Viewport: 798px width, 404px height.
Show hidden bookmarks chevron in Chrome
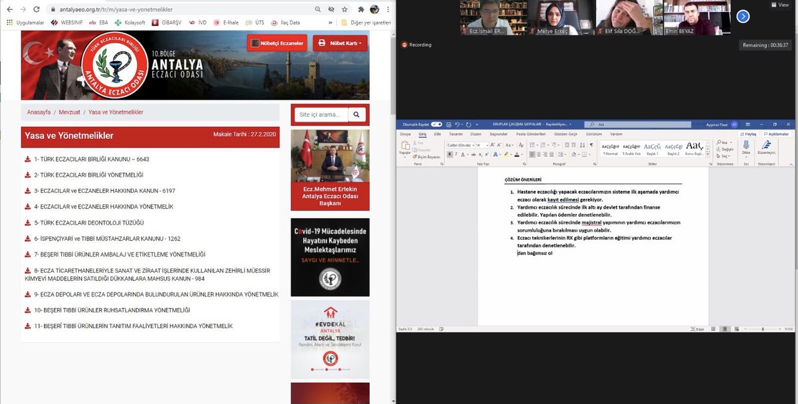331,23
